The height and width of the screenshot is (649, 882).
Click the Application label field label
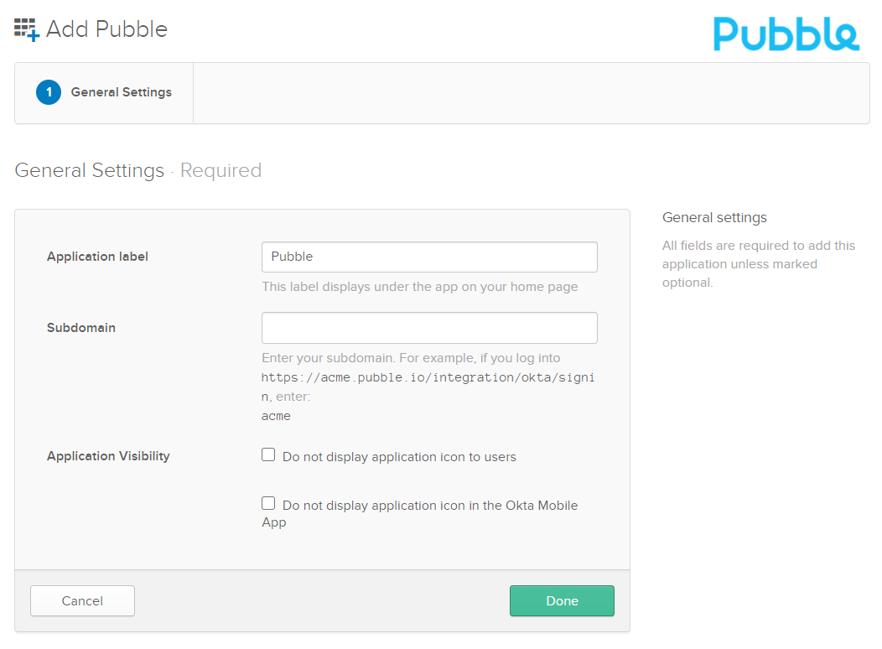(x=97, y=257)
